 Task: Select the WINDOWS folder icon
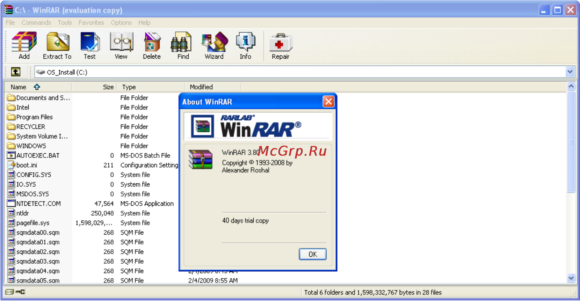click(x=11, y=146)
